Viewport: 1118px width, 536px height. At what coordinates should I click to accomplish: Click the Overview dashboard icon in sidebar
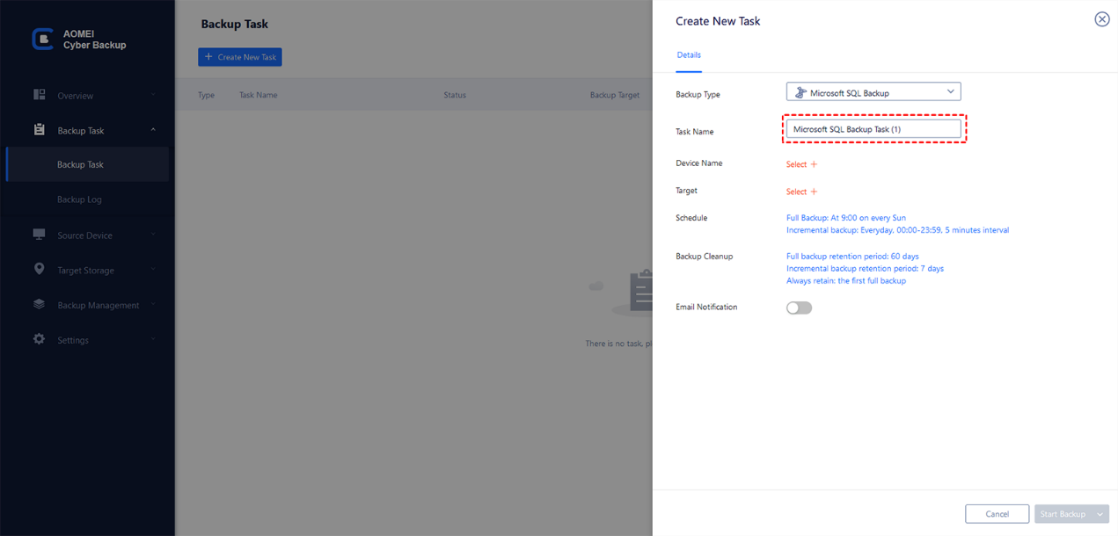pos(39,95)
